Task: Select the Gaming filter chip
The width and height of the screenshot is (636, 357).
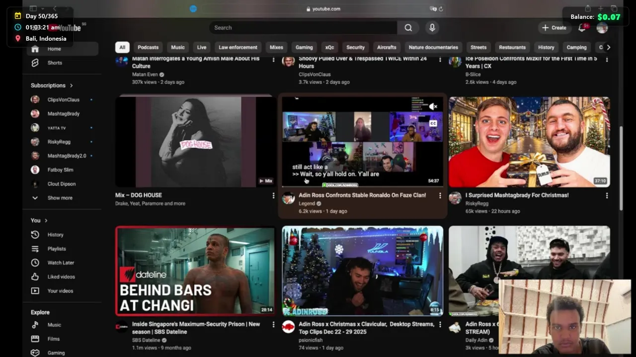Action: click(x=304, y=48)
